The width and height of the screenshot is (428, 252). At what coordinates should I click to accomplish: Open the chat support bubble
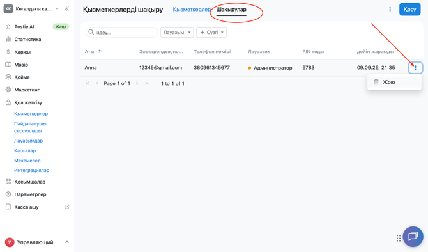point(413,237)
